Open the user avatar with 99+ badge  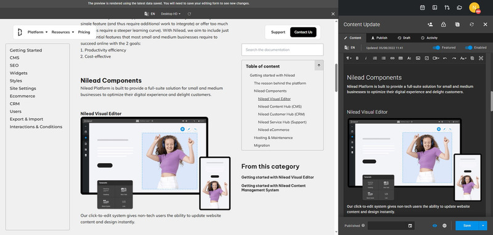475,7
